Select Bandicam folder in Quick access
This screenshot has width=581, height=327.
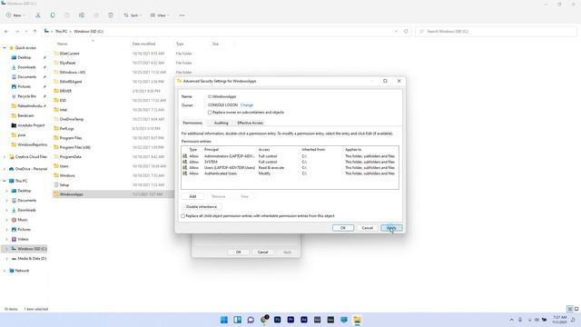coord(25,115)
